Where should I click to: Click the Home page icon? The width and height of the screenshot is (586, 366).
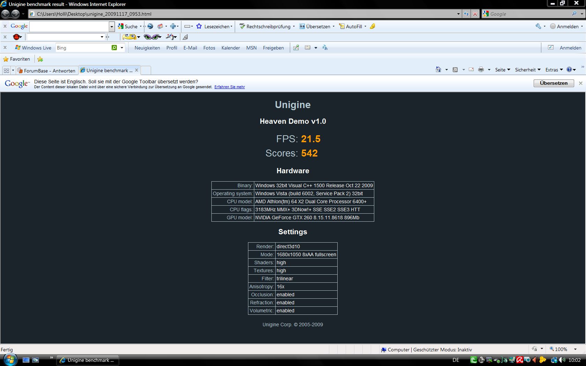[438, 70]
